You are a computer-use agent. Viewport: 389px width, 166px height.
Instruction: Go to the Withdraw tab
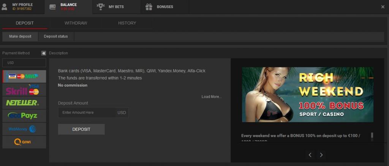pos(76,23)
